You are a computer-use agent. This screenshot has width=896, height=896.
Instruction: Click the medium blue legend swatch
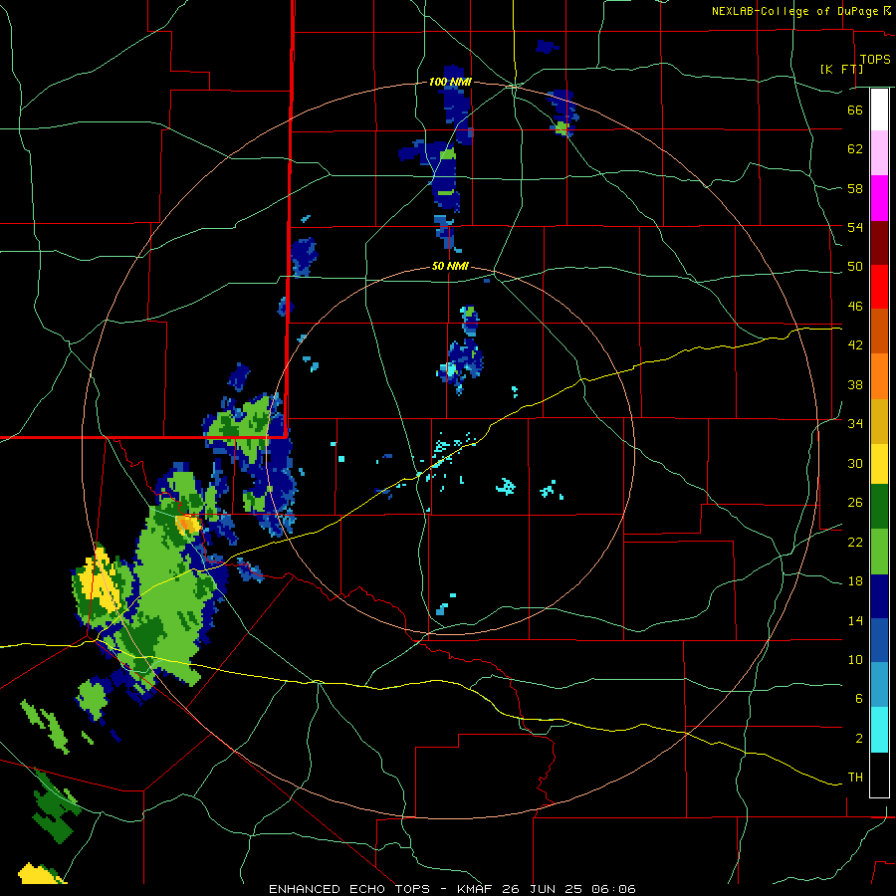pyautogui.click(x=879, y=641)
